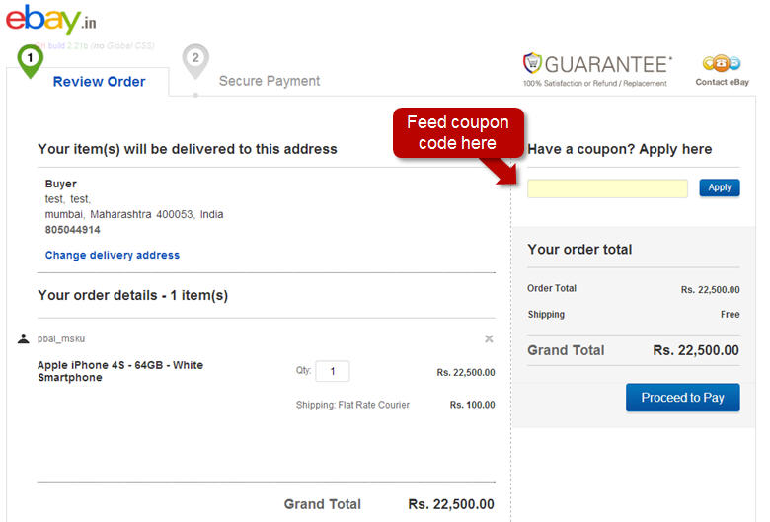Click the Have a coupon? Apply here heading
This screenshot has width=770, height=522.
coord(619,149)
